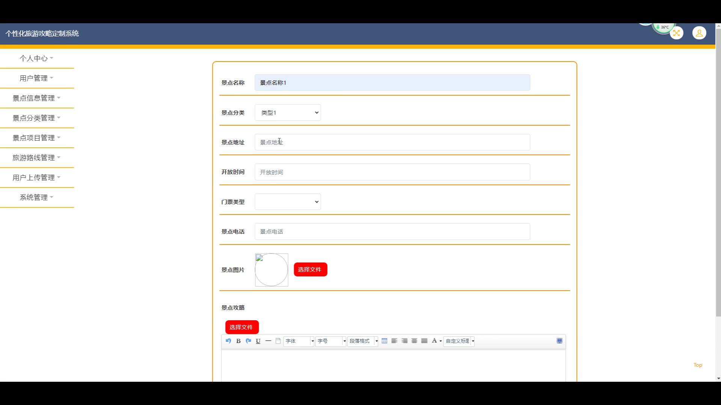
Task: Align text left in editor
Action: click(x=394, y=341)
